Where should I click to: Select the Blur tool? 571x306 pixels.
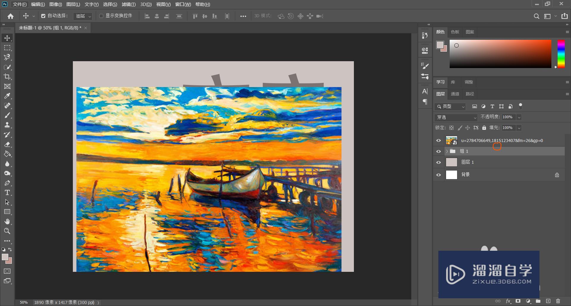7,164
